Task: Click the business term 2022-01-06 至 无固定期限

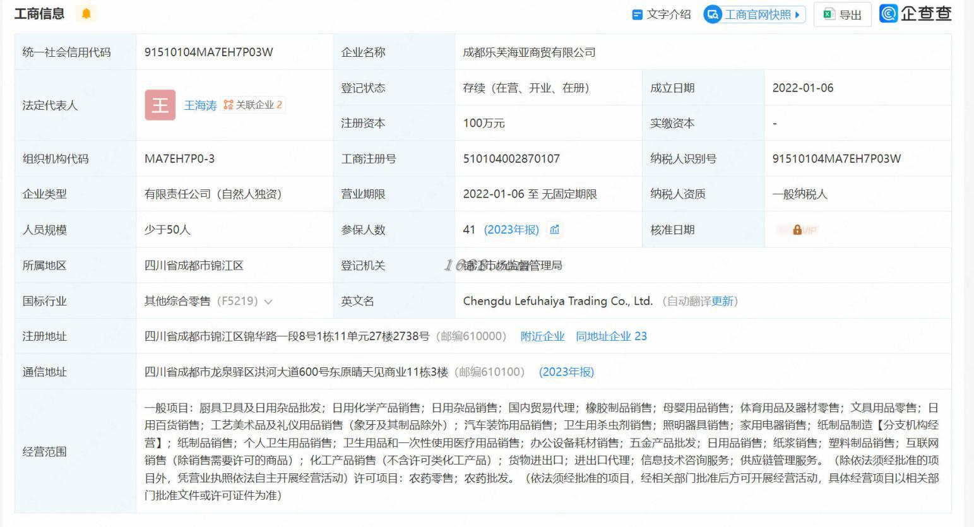Action: pyautogui.click(x=530, y=194)
